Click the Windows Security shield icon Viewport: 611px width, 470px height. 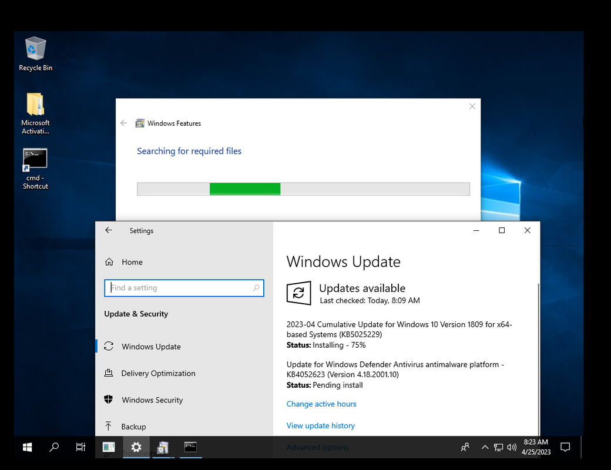coord(109,399)
